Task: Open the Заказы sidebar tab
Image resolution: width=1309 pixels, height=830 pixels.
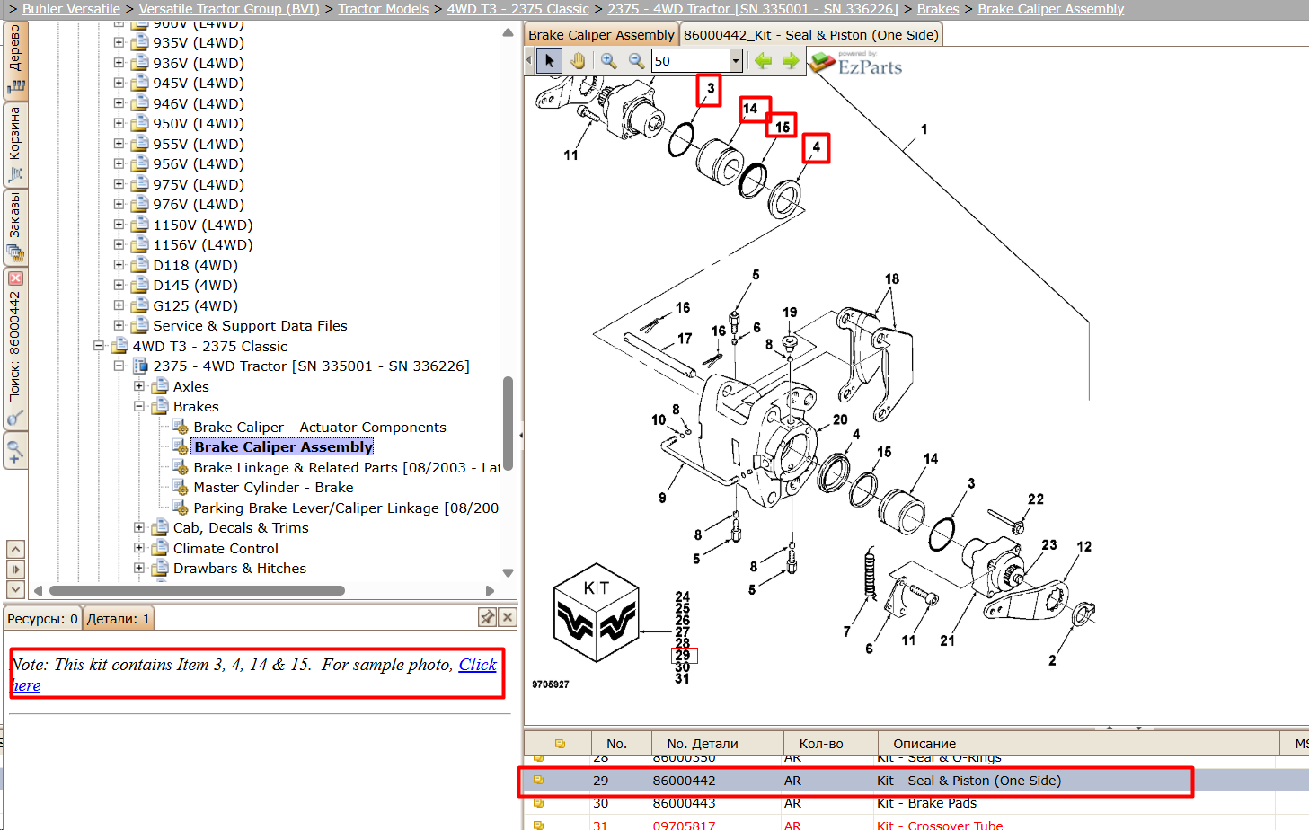Action: tap(15, 227)
